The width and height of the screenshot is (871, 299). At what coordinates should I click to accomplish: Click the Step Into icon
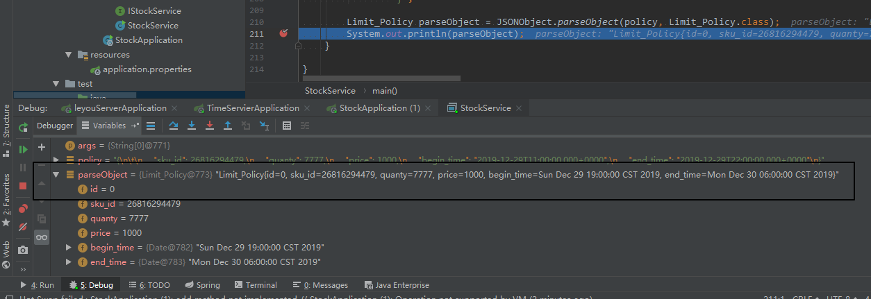[x=191, y=126]
